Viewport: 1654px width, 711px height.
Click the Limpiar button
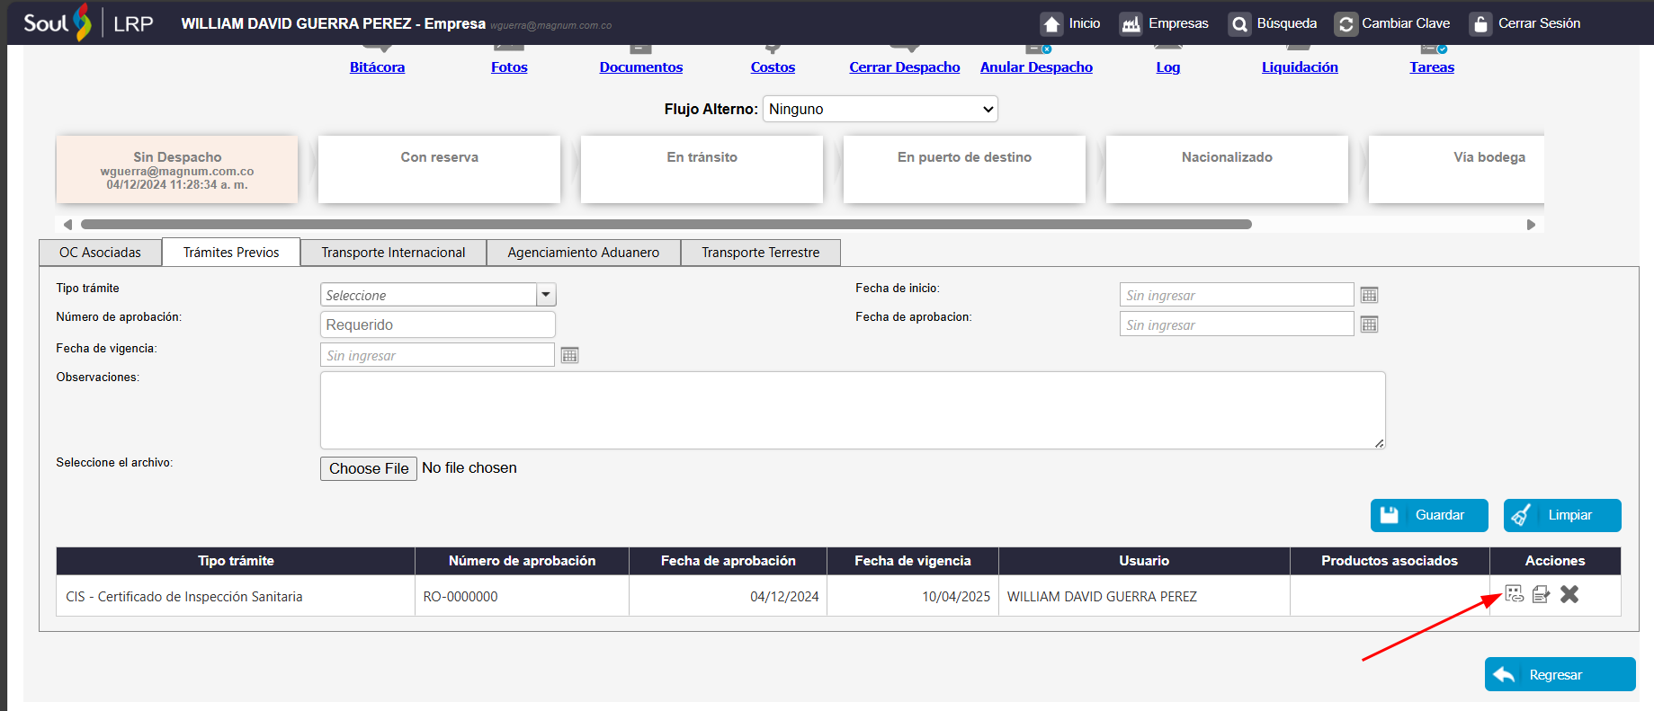[x=1561, y=515]
